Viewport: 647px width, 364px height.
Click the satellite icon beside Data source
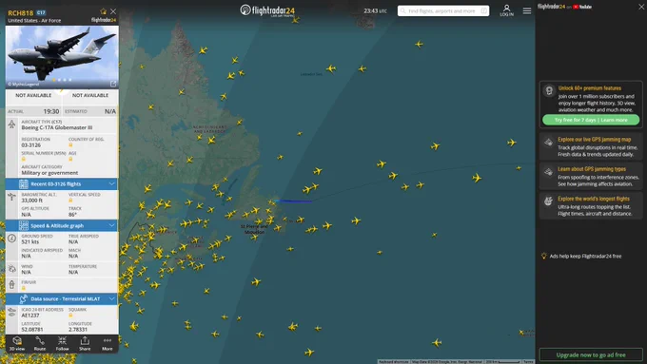[24, 298]
